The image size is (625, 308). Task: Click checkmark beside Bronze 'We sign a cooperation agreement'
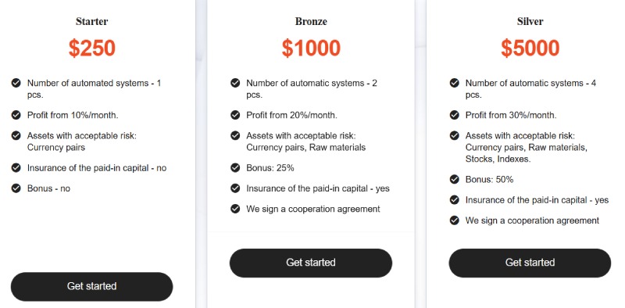click(235, 209)
